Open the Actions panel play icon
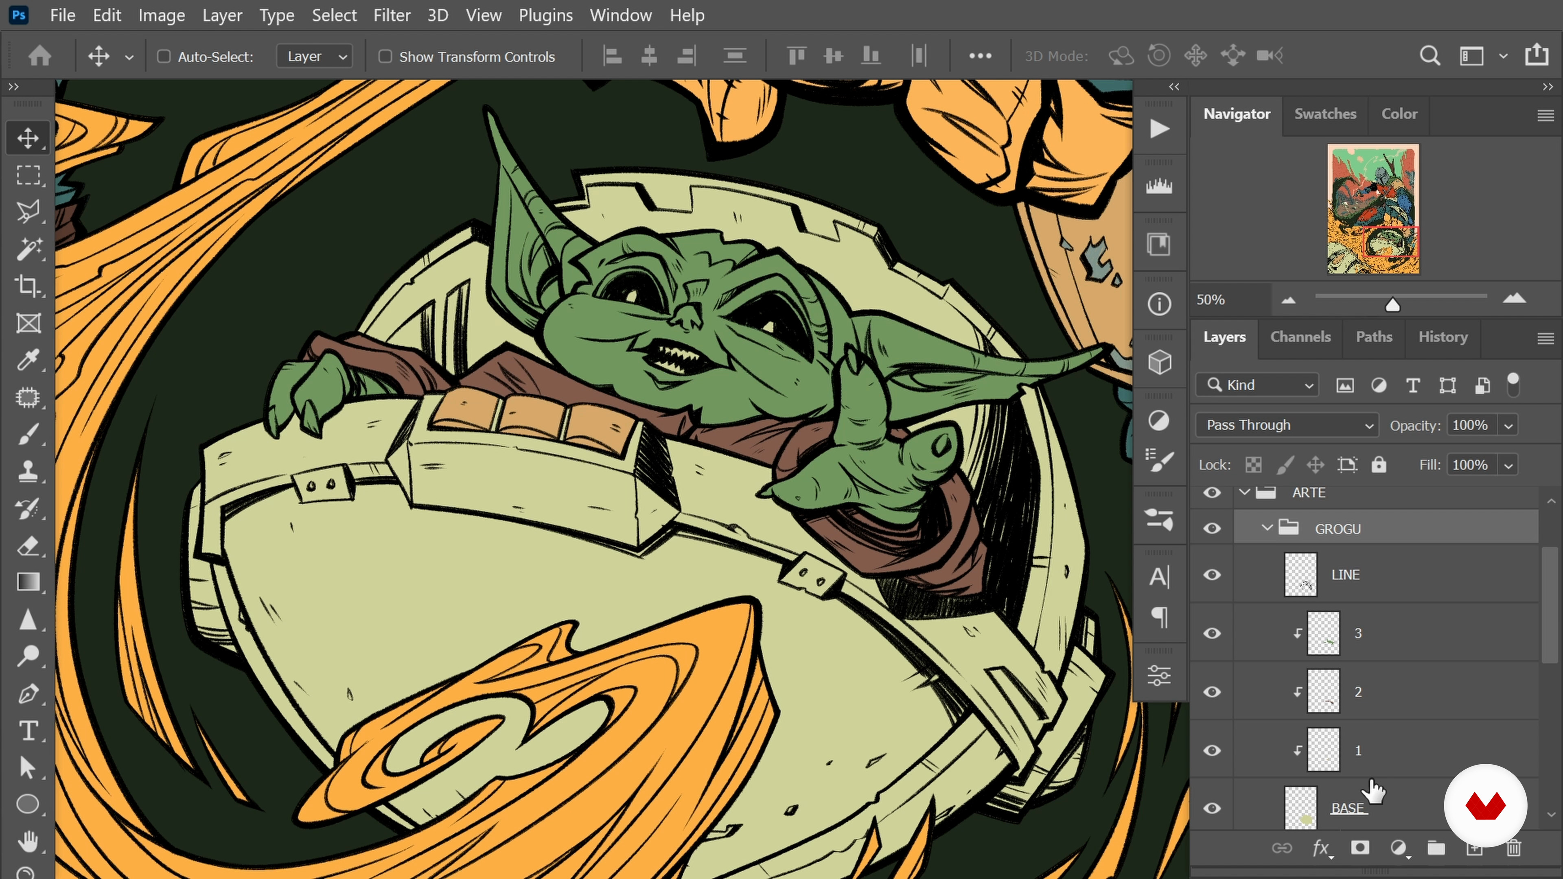 (x=1159, y=129)
